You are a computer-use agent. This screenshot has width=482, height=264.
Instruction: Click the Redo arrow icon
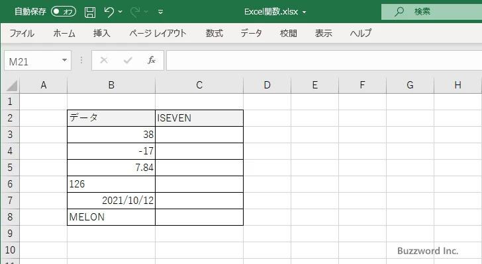[x=135, y=12]
